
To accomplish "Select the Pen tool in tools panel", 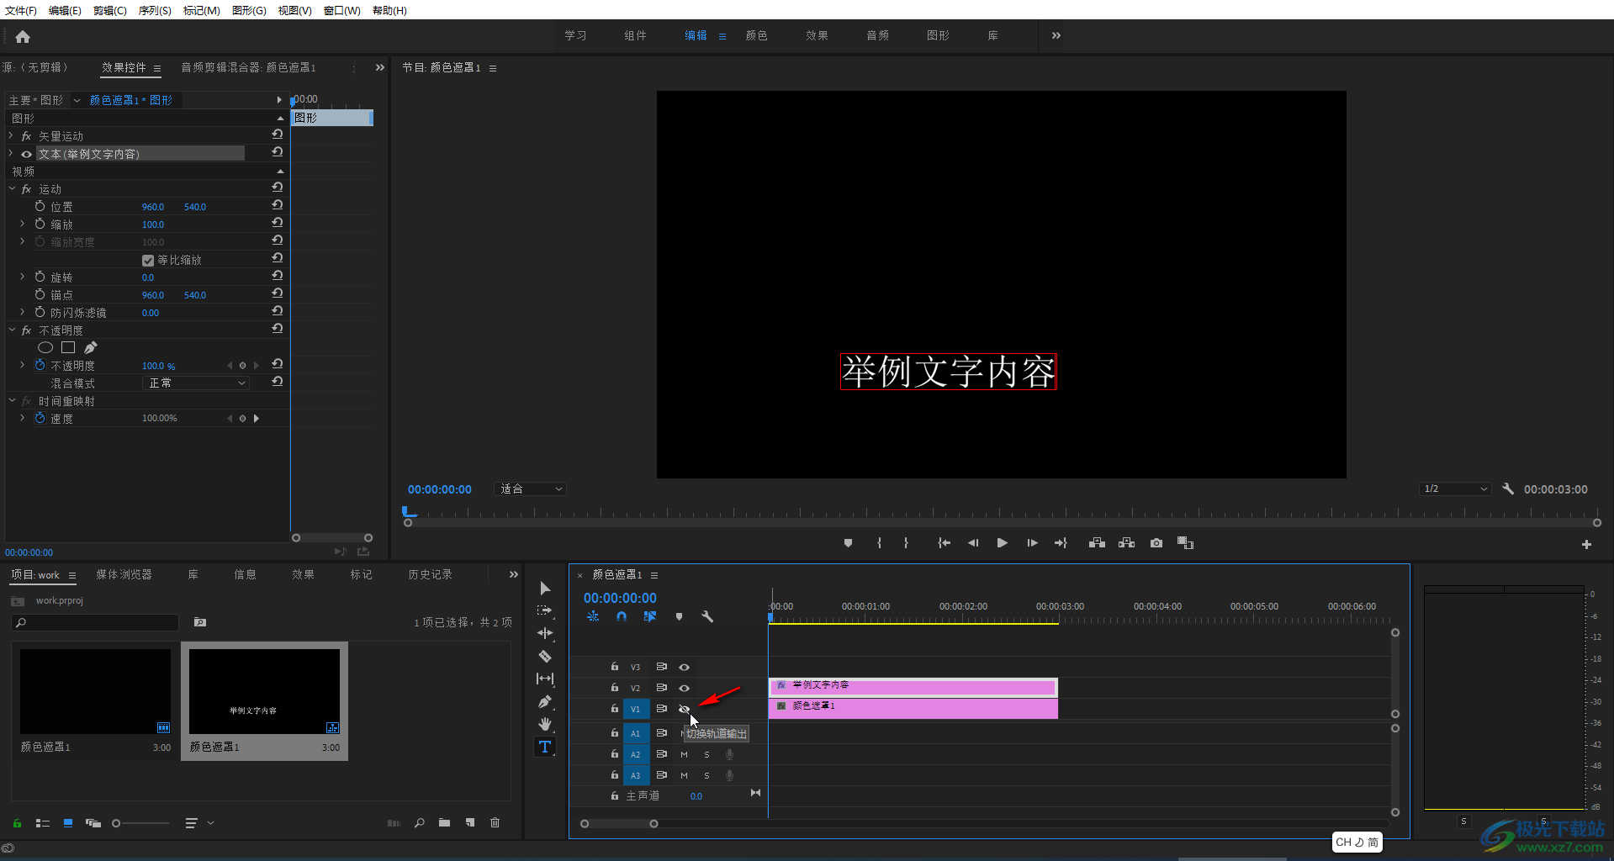I will [x=545, y=701].
